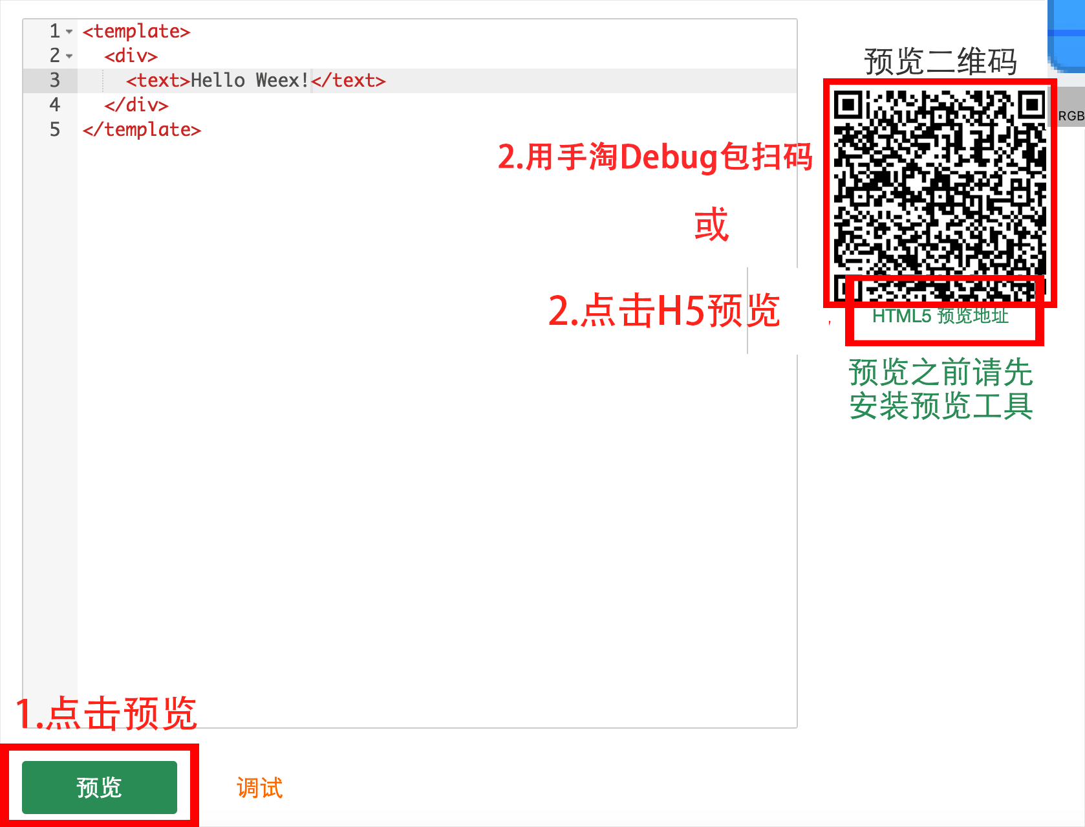Click the empty code editor area below line 5

point(437,434)
